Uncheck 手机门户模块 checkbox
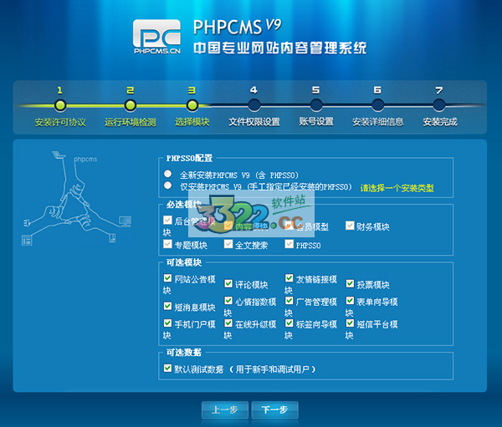Viewport: 502px width, 427px height. [167, 323]
